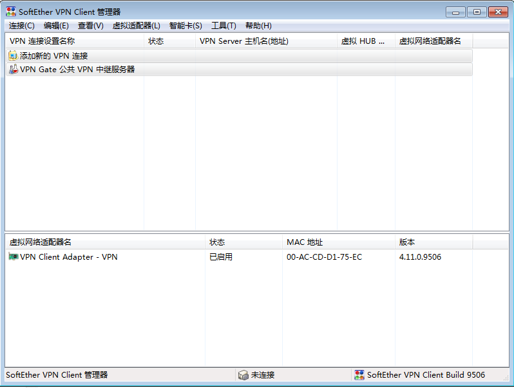Maximize the SoftEther VPN Client window
This screenshot has width=514, height=388.
pyautogui.click(x=477, y=12)
